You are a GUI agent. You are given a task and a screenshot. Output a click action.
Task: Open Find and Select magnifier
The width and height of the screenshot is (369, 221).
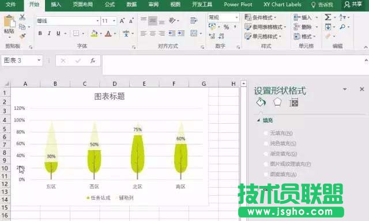point(342,27)
